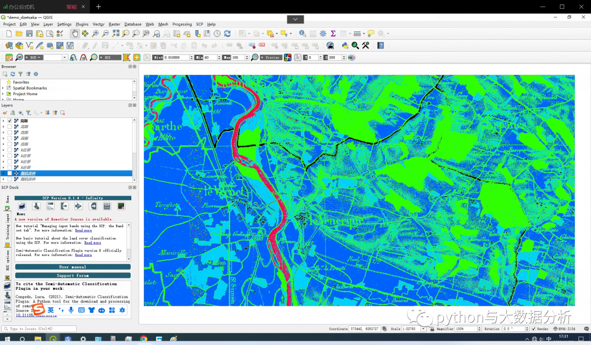591x345 pixels.
Task: Open the Measure tool dropdown arrow
Action: [364, 34]
